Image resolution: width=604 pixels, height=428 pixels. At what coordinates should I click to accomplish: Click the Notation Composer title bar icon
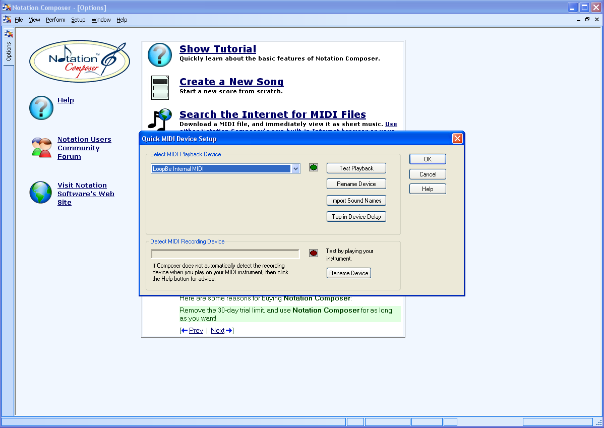[7, 8]
